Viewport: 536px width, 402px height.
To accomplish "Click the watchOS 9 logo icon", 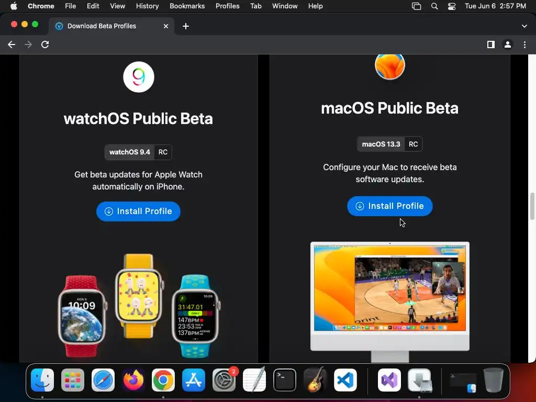I will pos(138,77).
